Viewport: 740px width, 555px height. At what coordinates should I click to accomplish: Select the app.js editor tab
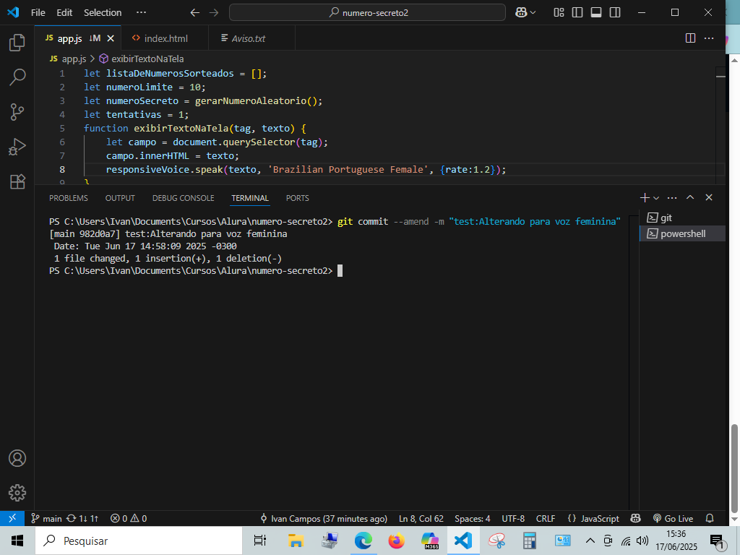coord(70,38)
